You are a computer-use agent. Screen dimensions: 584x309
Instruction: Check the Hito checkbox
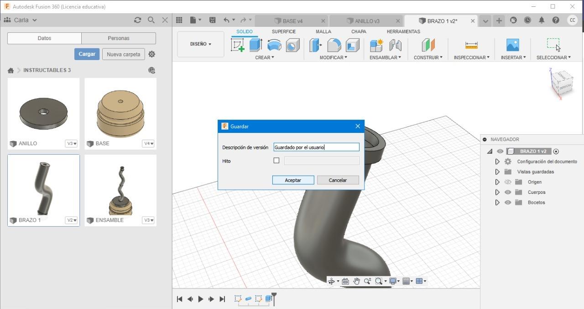tap(276, 161)
